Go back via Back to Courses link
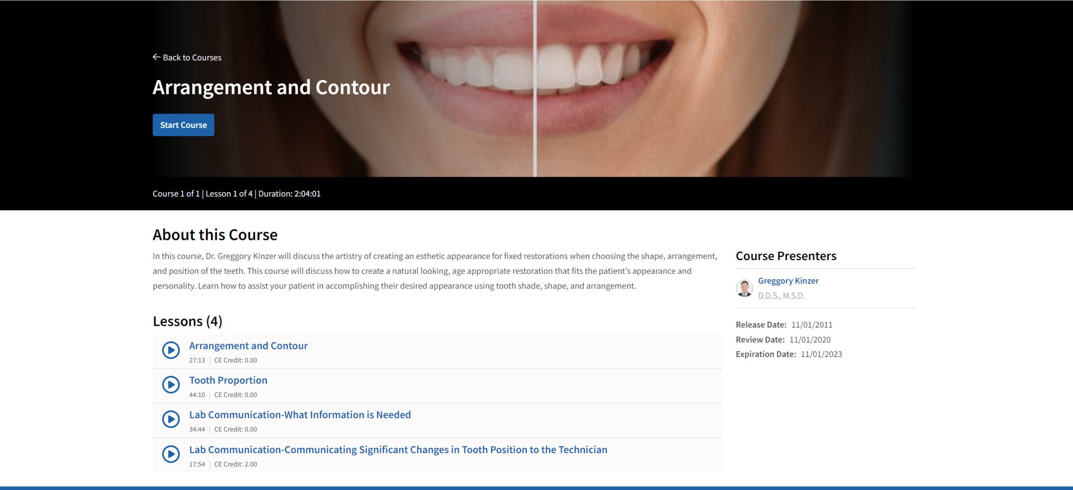Viewport: 1073px width, 490px height. [x=187, y=57]
